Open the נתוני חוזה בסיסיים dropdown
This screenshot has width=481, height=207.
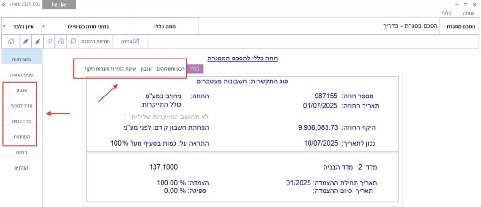(x=44, y=26)
